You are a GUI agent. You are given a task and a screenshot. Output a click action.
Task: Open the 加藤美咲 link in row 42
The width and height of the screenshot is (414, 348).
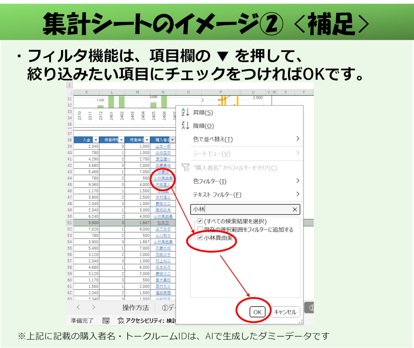click(163, 165)
